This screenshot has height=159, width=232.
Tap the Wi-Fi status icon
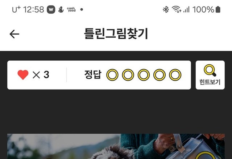coord(177,9)
